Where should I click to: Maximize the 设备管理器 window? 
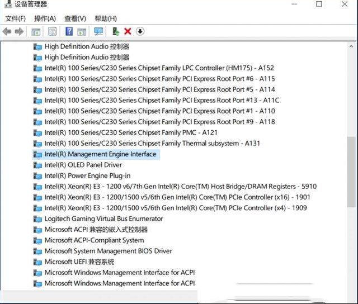point(319,4)
